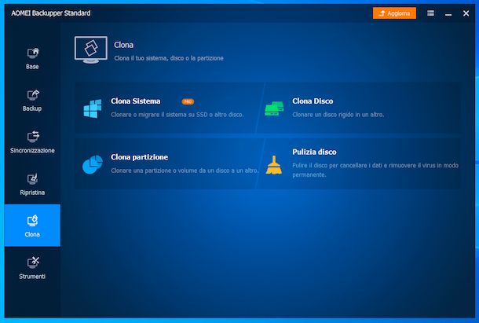Open the Backup sidebar icon
Image resolution: width=479 pixels, height=323 pixels.
(33, 95)
